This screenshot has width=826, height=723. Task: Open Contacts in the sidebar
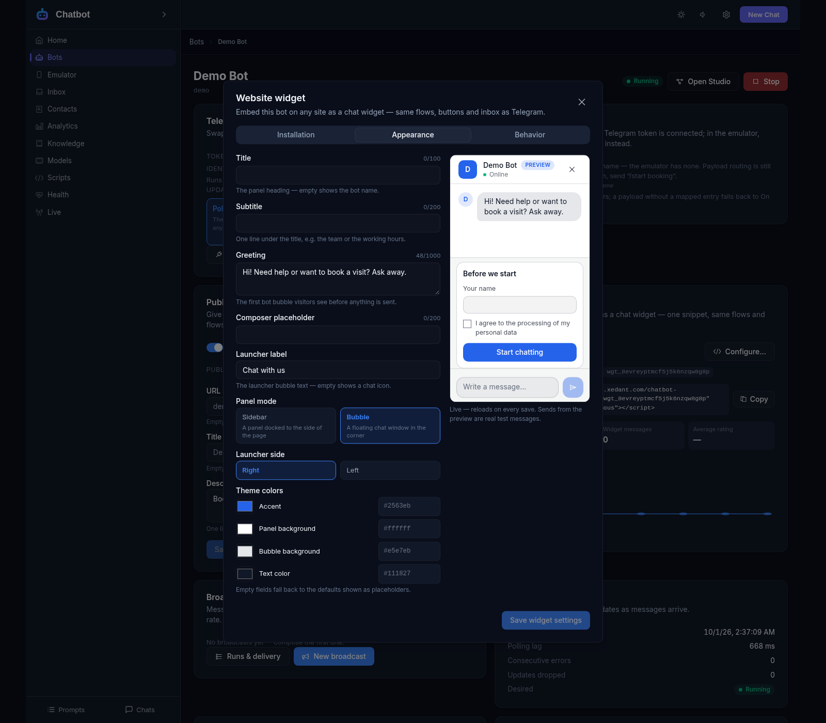[x=103, y=109]
